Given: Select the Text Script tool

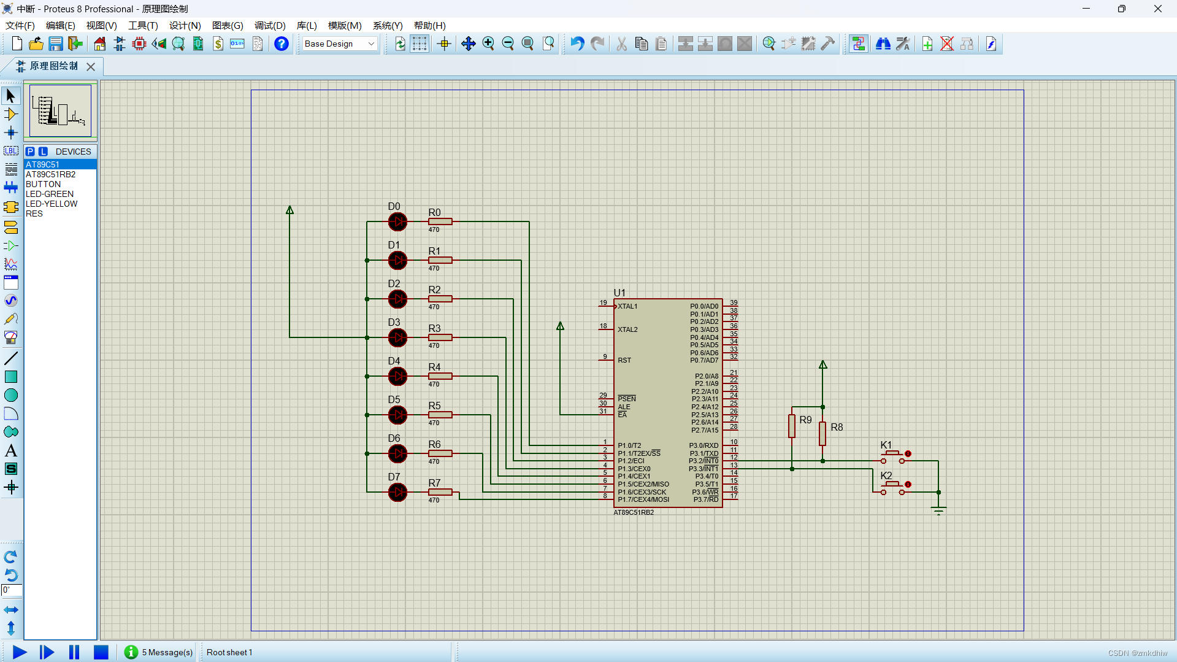Looking at the screenshot, I should point(10,169).
